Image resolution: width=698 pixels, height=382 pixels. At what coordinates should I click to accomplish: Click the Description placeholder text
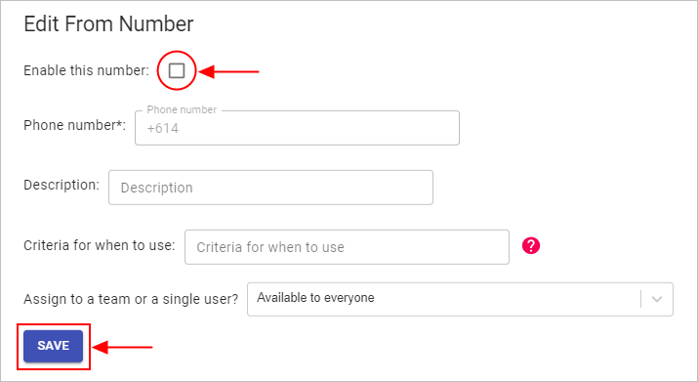tap(157, 188)
